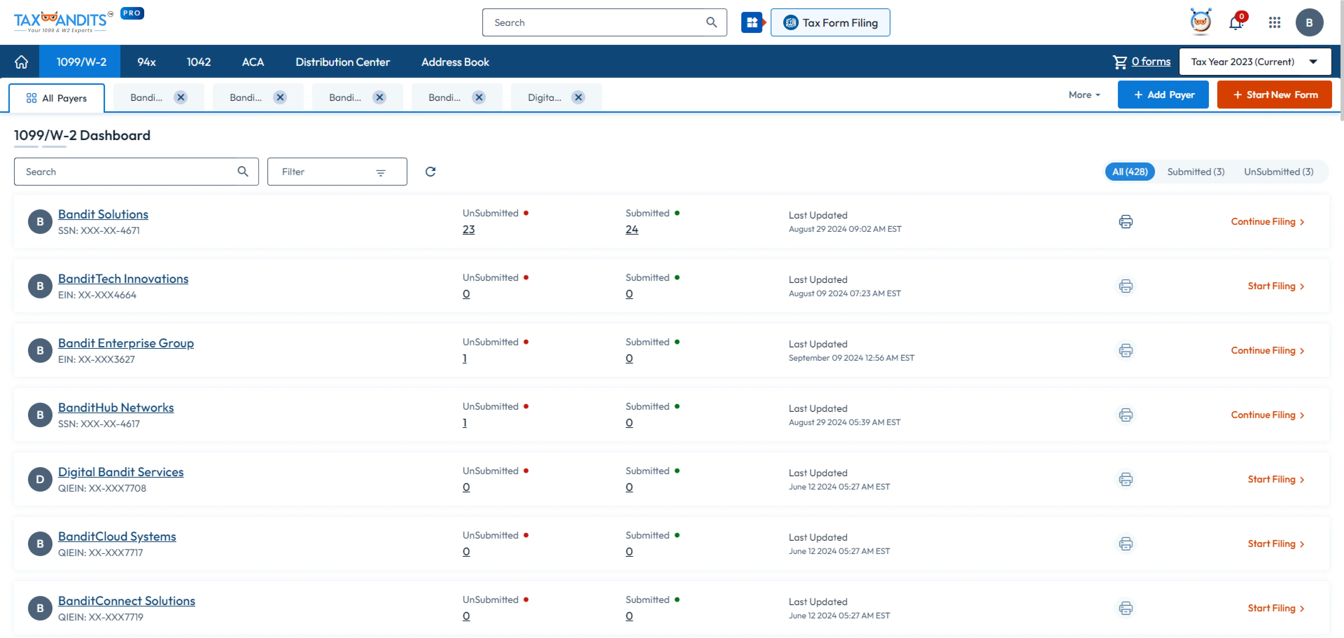Viewport: 1344px width, 638px height.
Task: Show UnSubmitted (3) payers only
Action: [x=1278, y=171]
